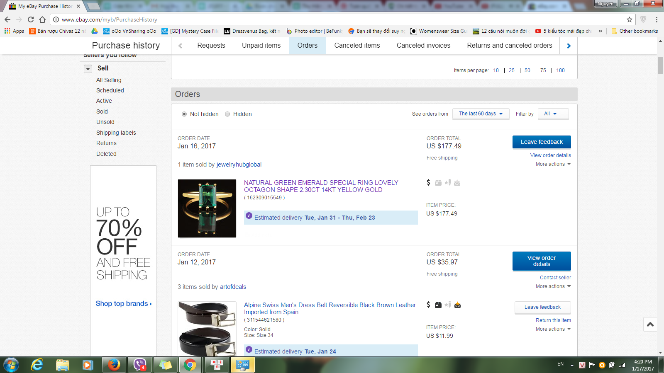Click the paid dollar icon for emerald ring
The width and height of the screenshot is (664, 373).
tap(428, 182)
